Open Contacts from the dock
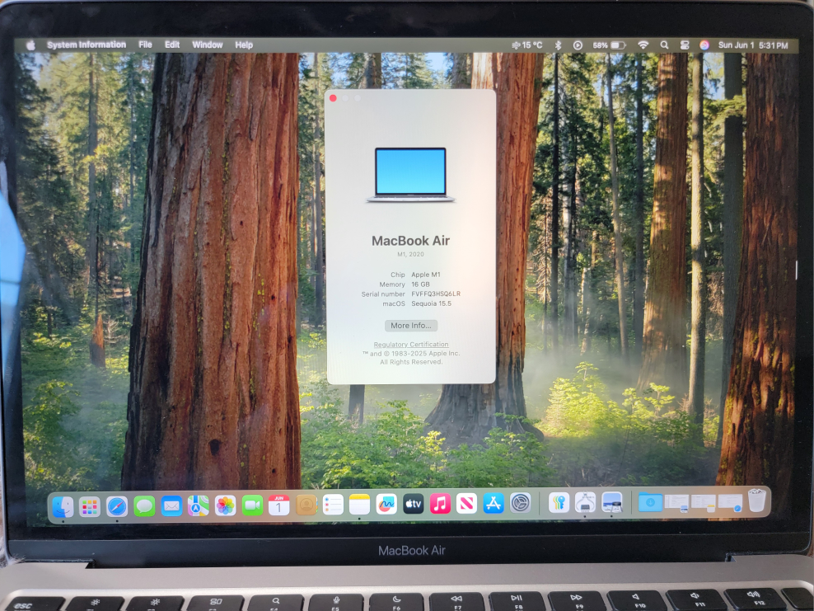Image resolution: width=814 pixels, height=611 pixels. [x=306, y=505]
